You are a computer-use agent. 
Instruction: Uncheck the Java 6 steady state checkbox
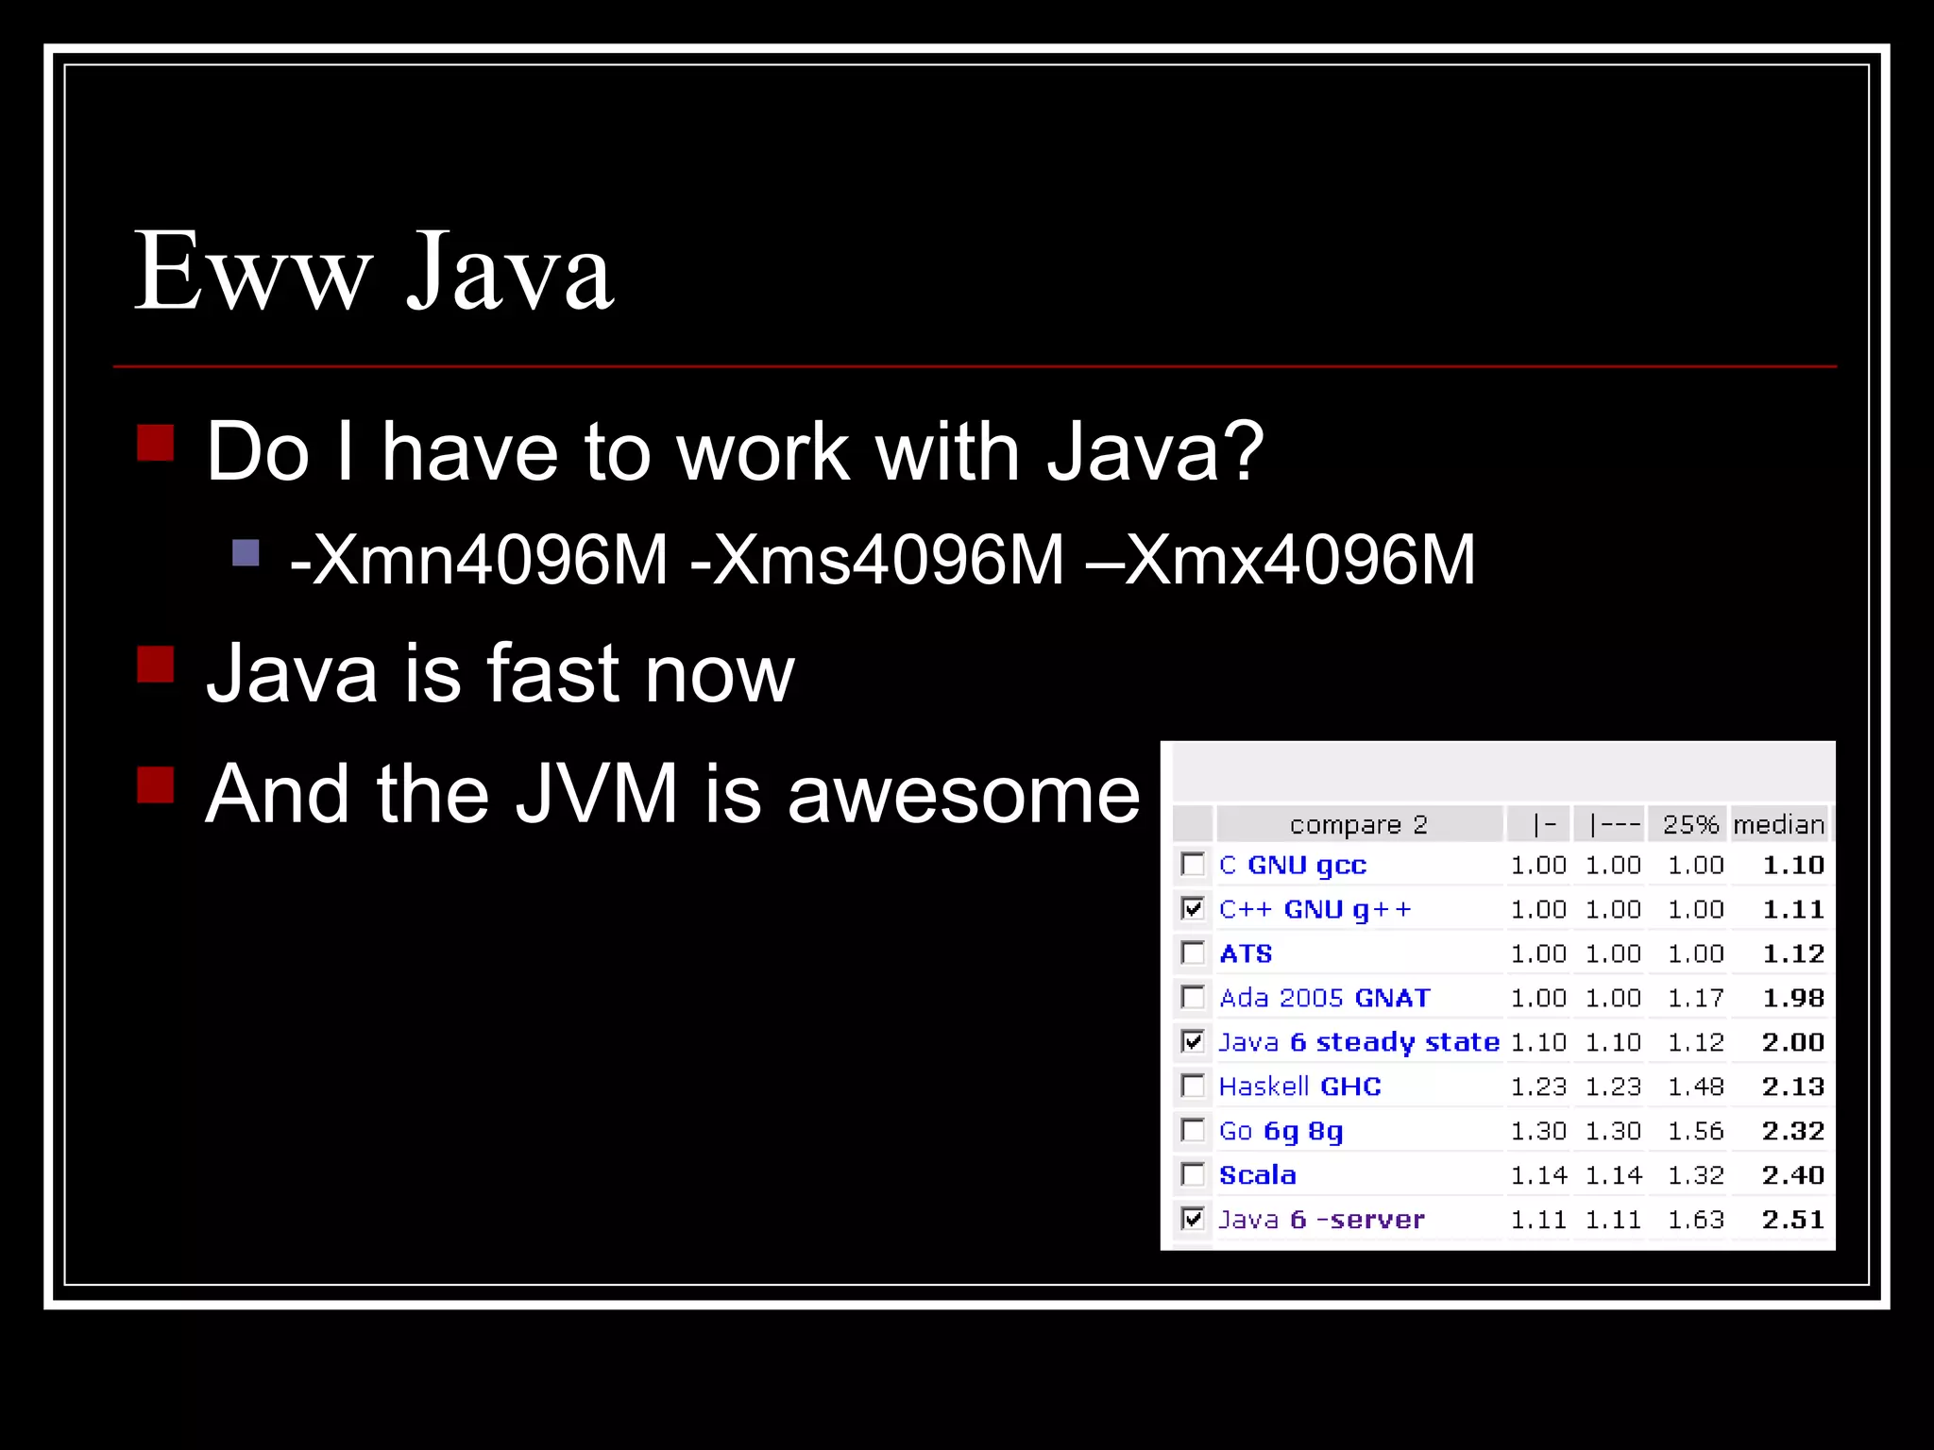coord(1193,1041)
